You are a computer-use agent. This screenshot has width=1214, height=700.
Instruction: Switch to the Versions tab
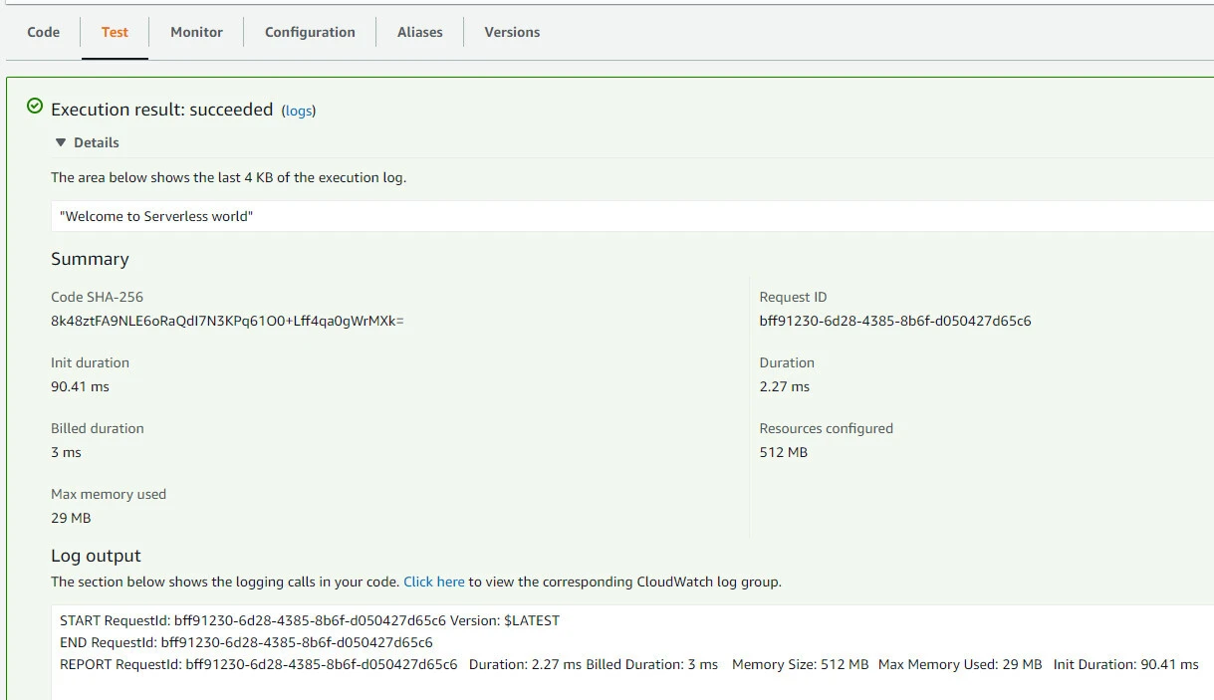click(x=512, y=32)
